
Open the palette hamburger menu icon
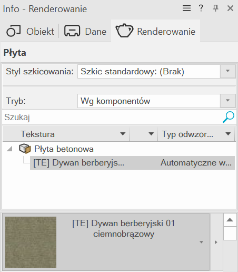[186, 8]
